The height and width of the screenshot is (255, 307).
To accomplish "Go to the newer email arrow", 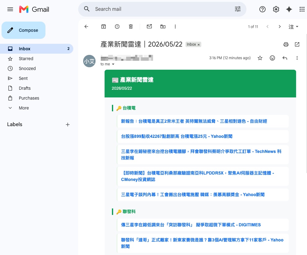I will click(x=267, y=27).
